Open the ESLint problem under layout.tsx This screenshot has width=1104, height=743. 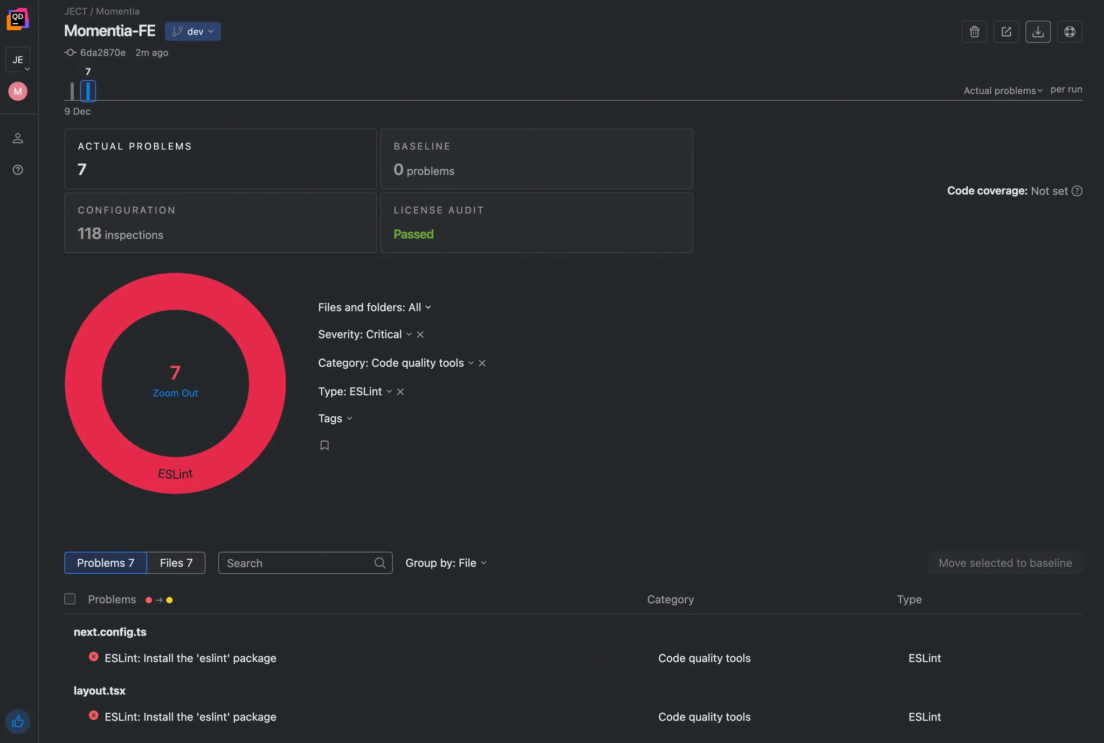pos(190,717)
